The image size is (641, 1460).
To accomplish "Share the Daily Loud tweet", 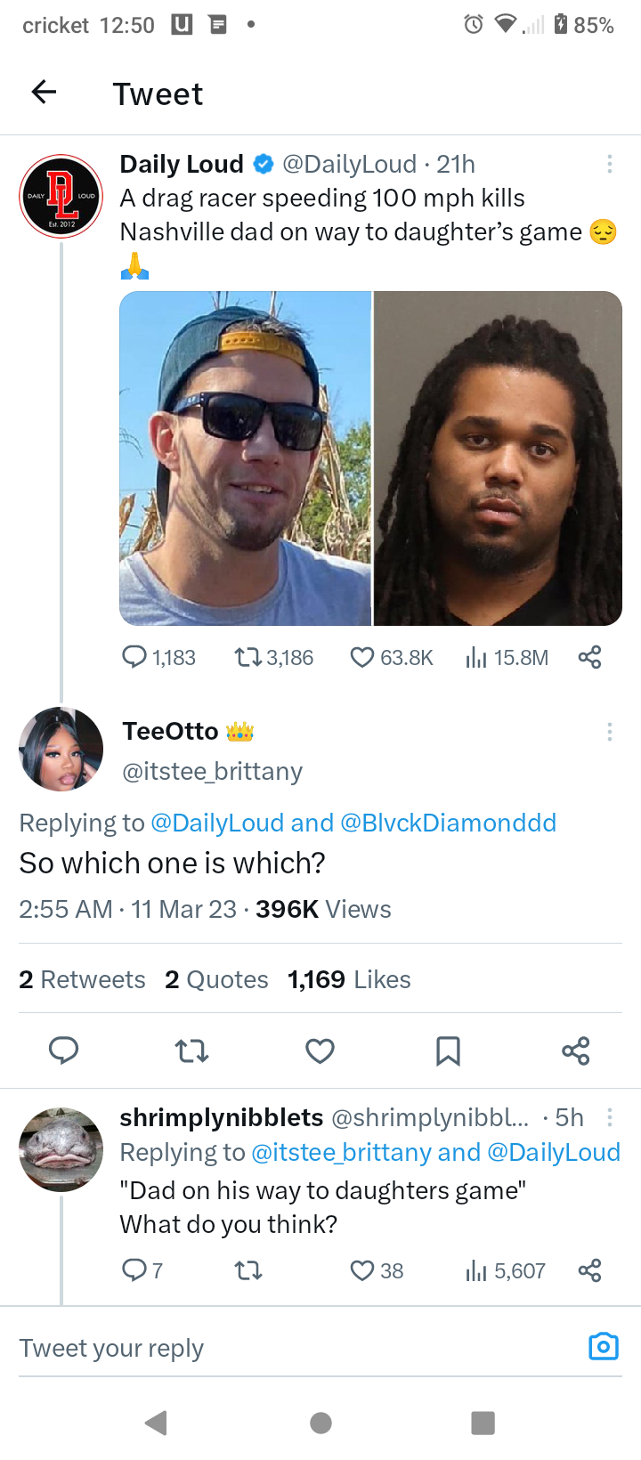I will tap(589, 658).
